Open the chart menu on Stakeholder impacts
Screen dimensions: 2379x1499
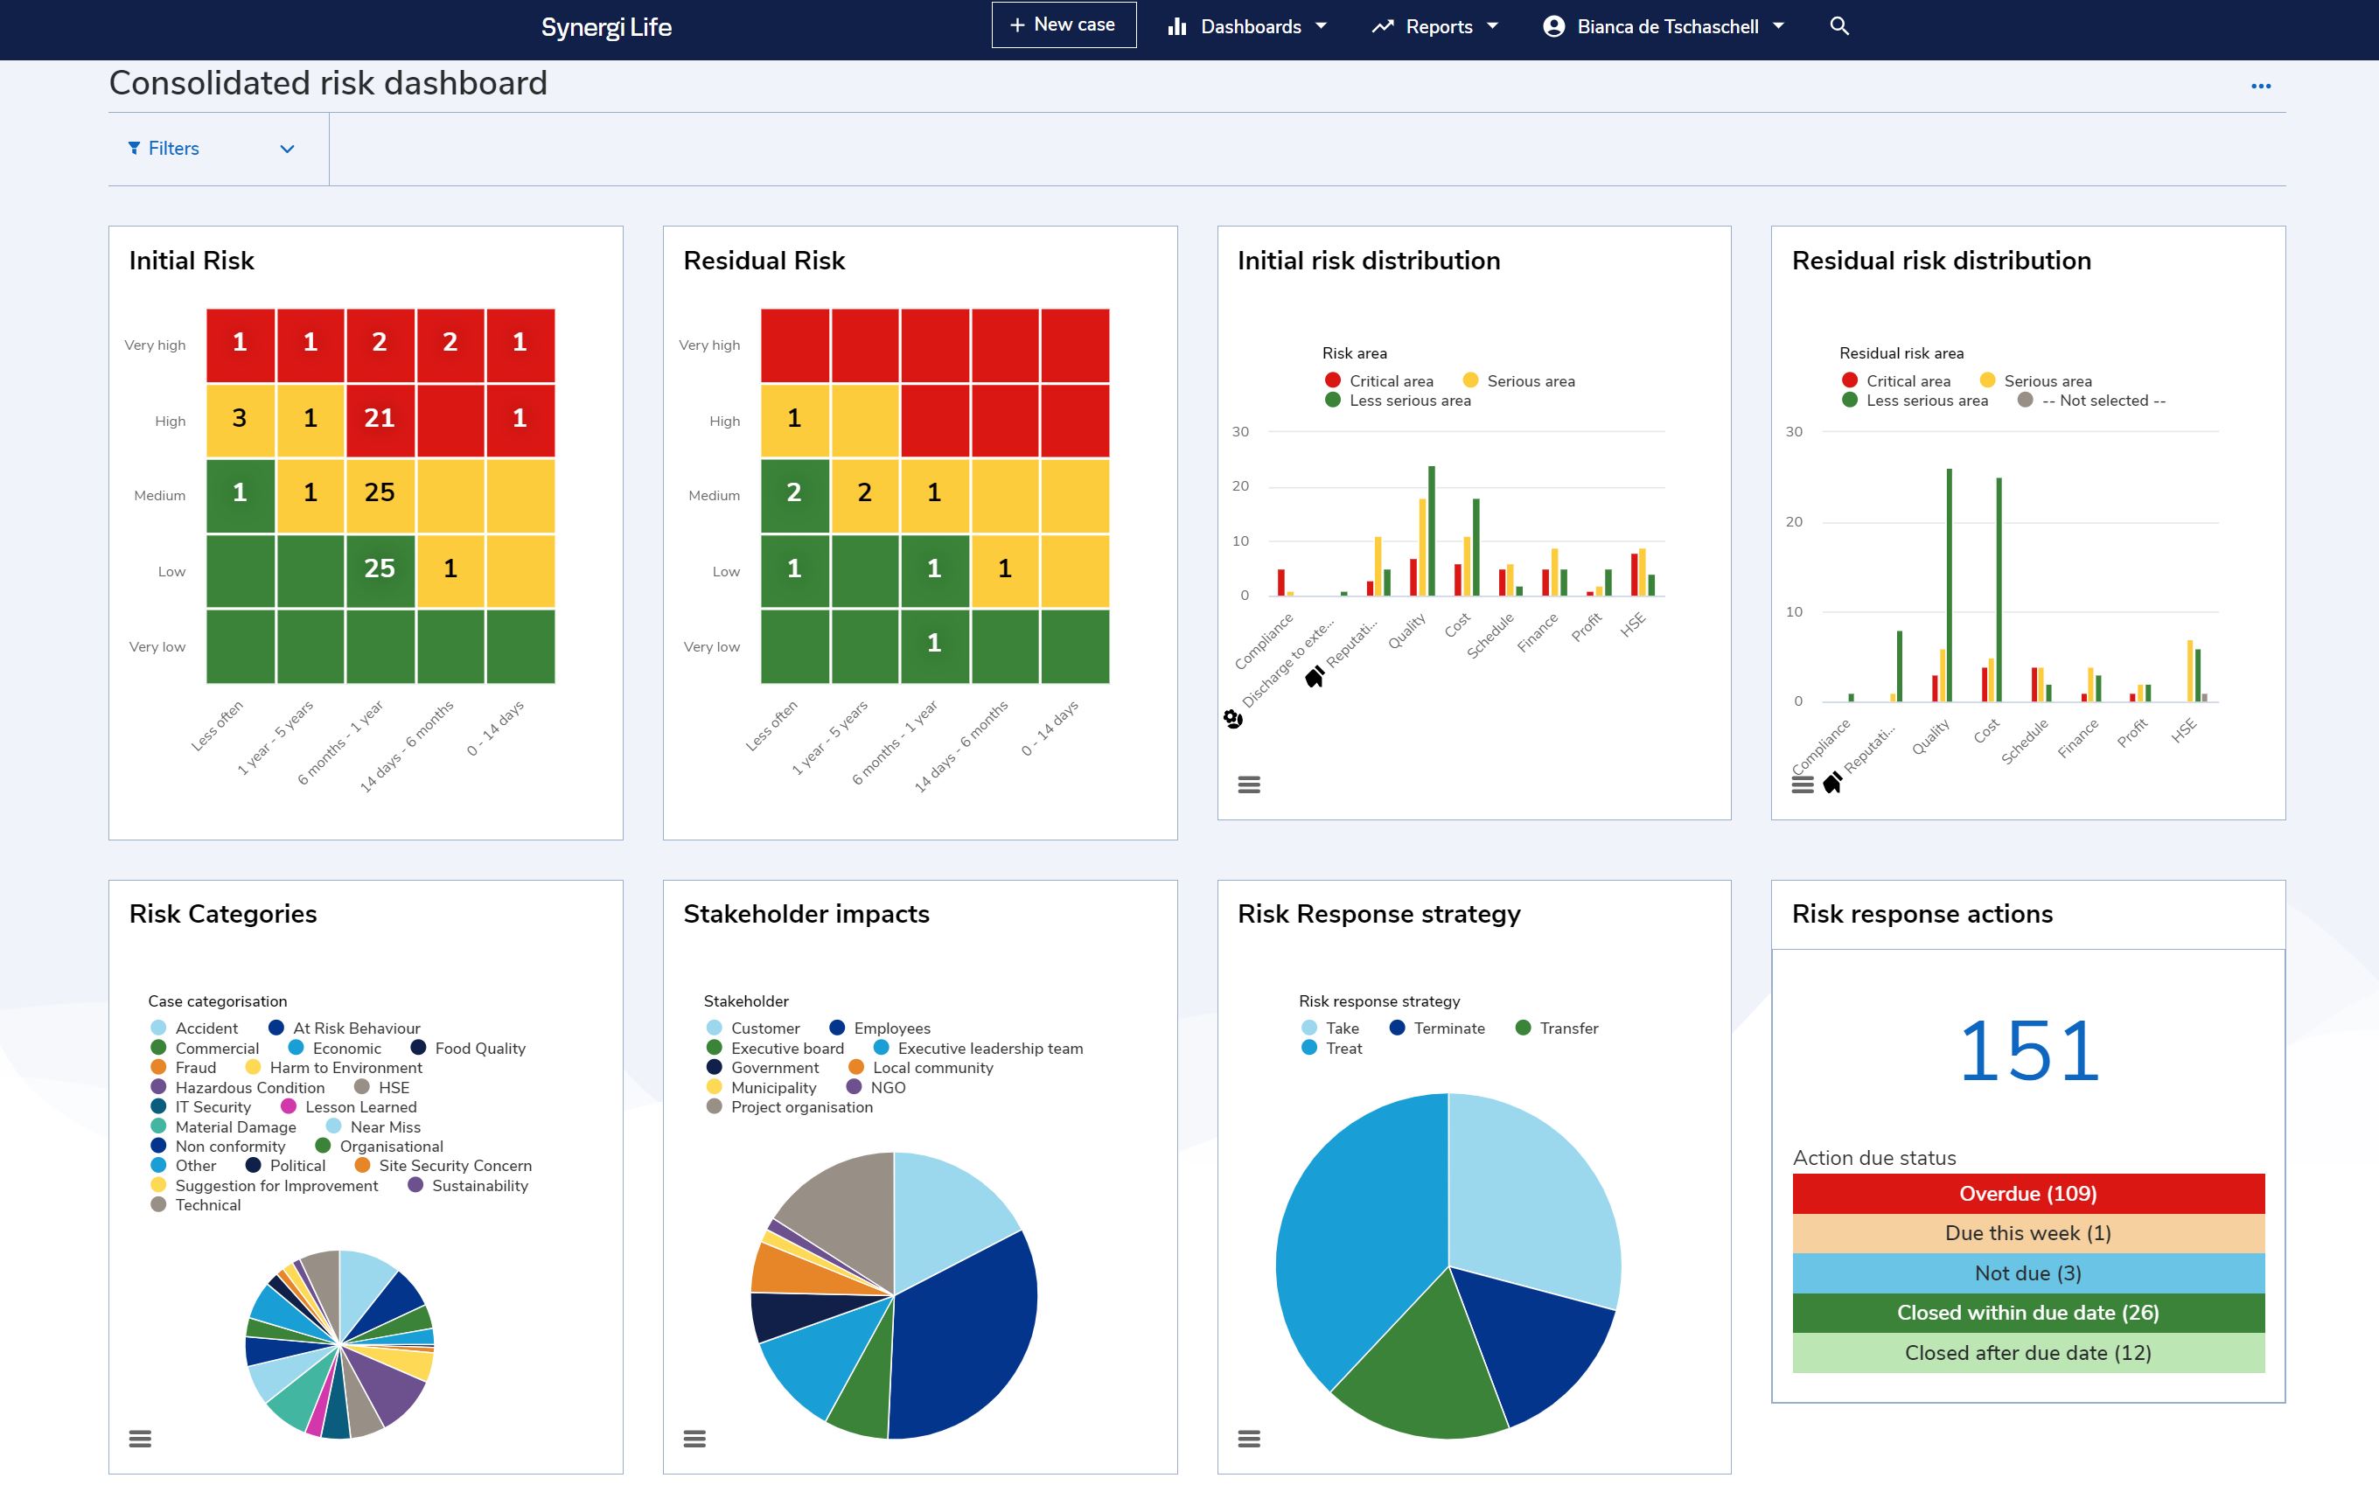click(694, 1439)
